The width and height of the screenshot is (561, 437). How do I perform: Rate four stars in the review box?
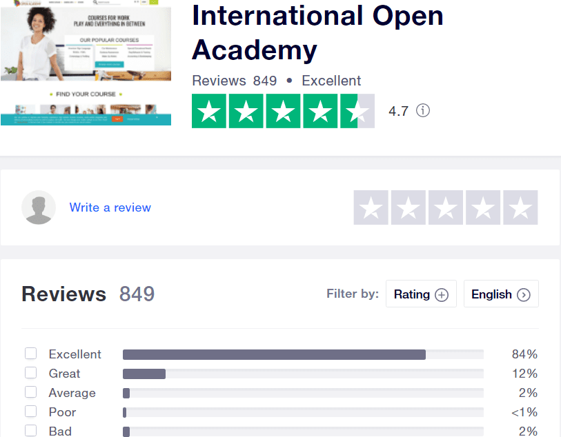point(483,207)
